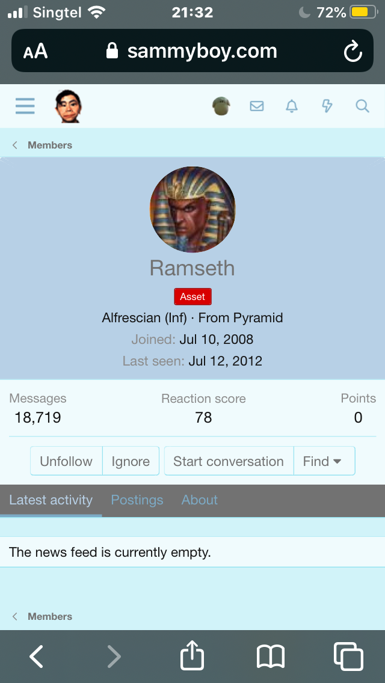Click the Ignore button
The width and height of the screenshot is (385, 683).
click(131, 461)
